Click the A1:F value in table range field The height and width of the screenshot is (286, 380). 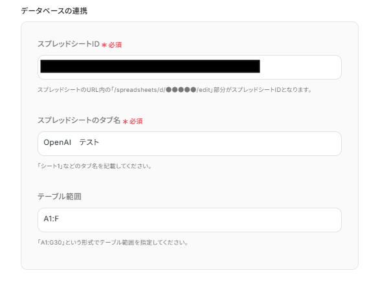(x=51, y=219)
